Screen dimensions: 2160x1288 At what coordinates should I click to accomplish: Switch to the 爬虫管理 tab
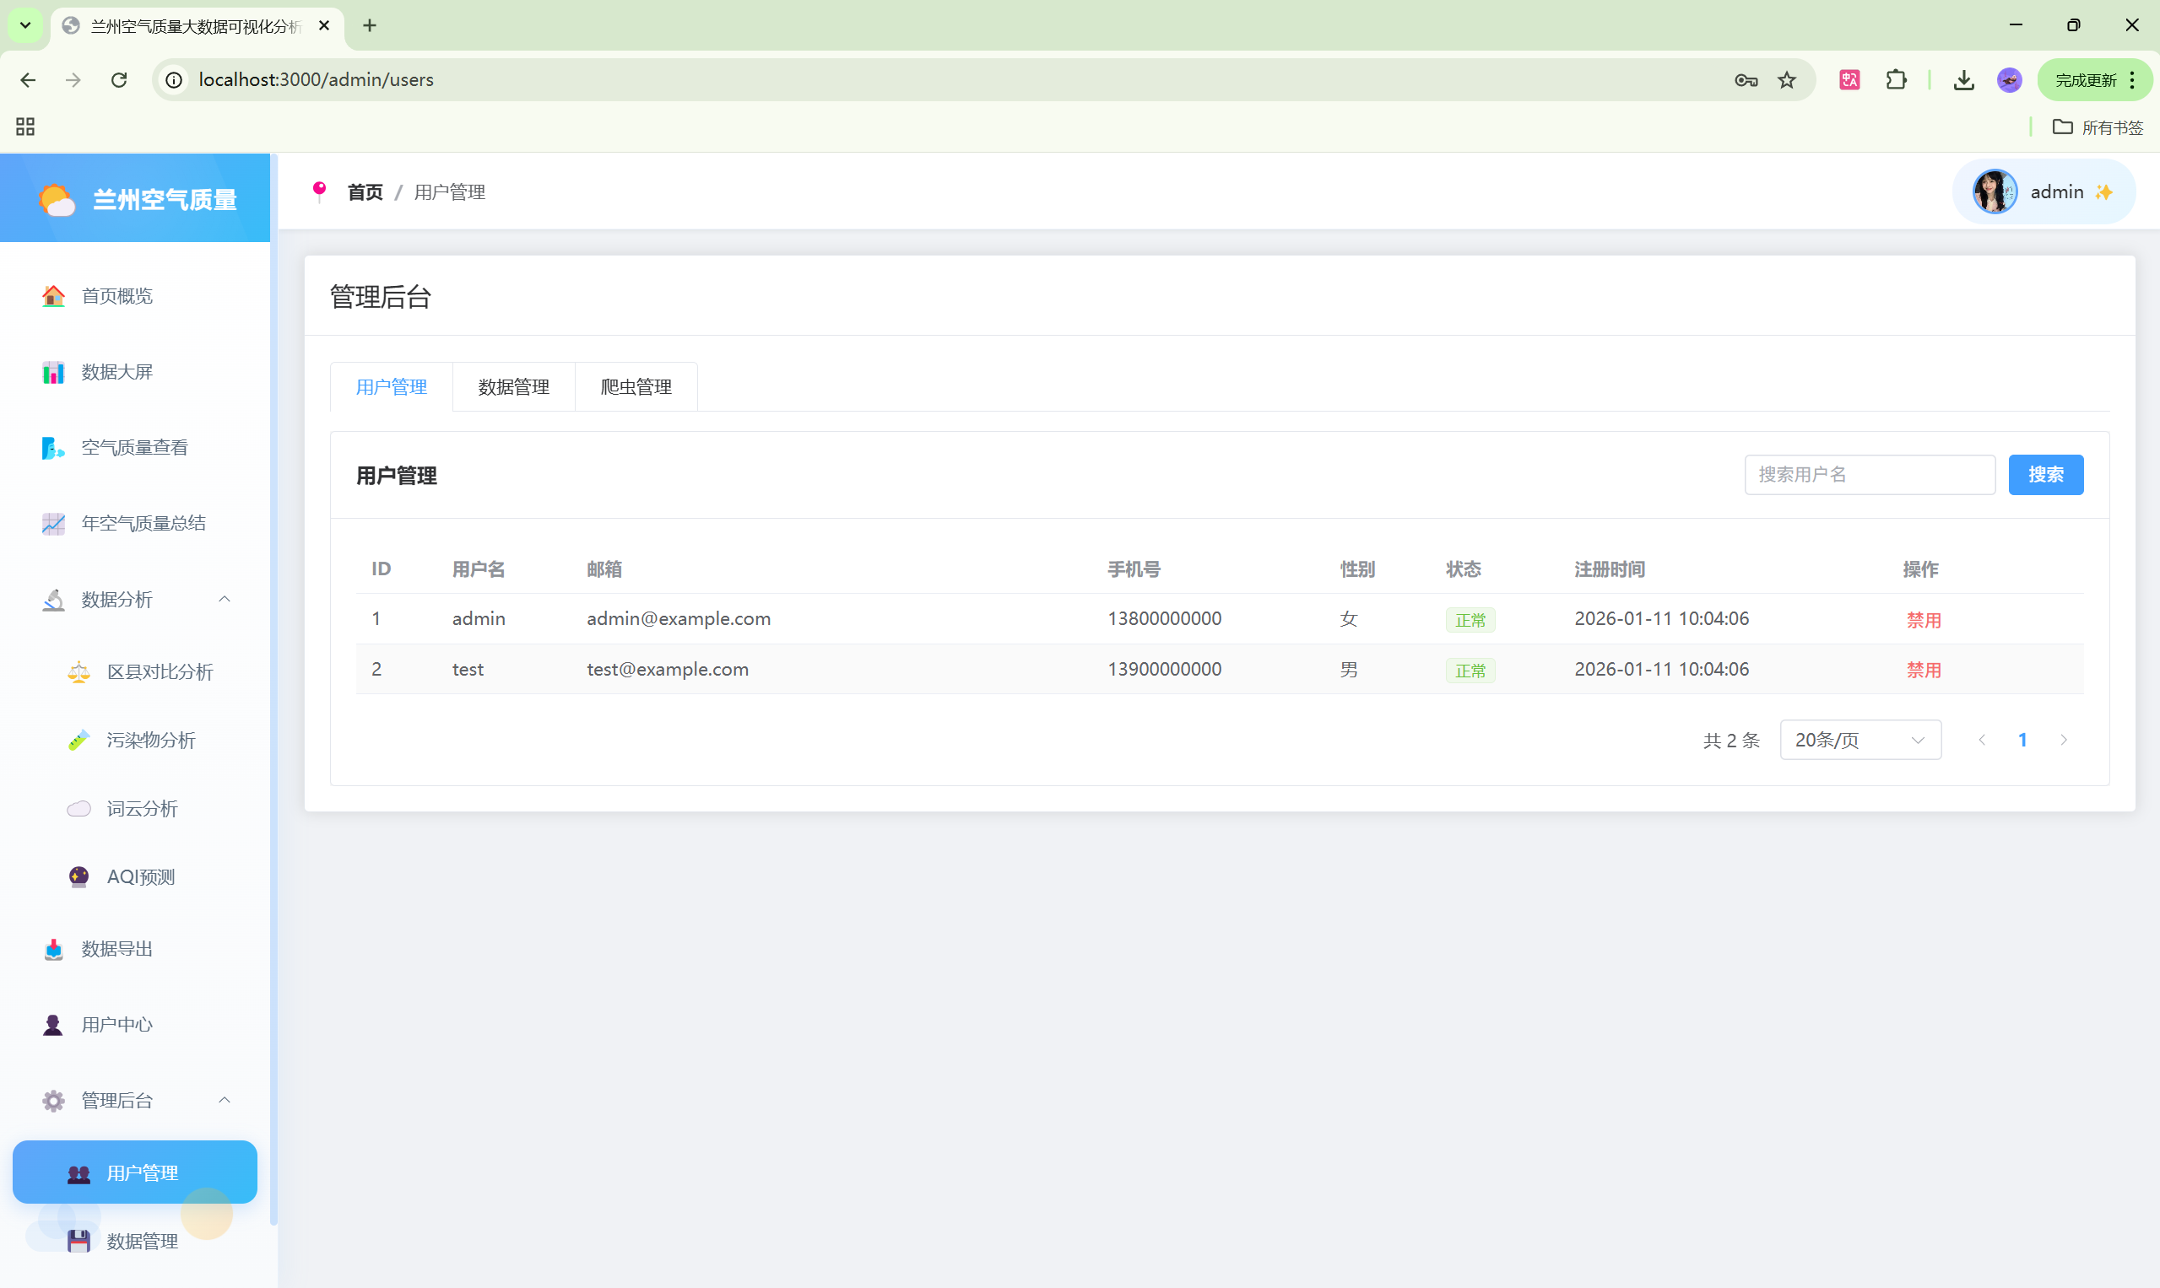click(636, 387)
